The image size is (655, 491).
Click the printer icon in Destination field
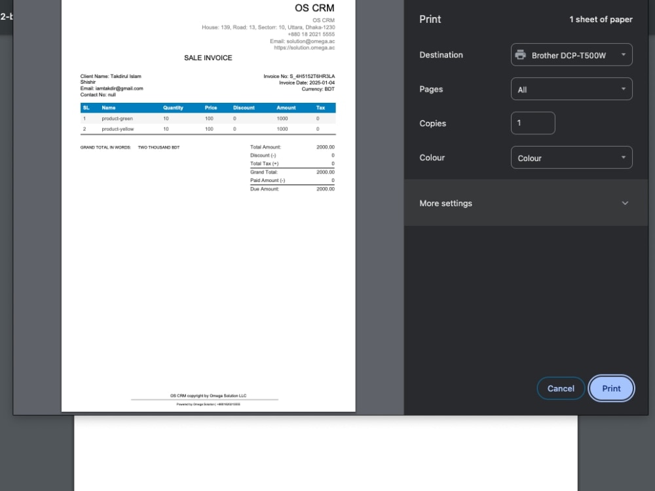pos(520,55)
